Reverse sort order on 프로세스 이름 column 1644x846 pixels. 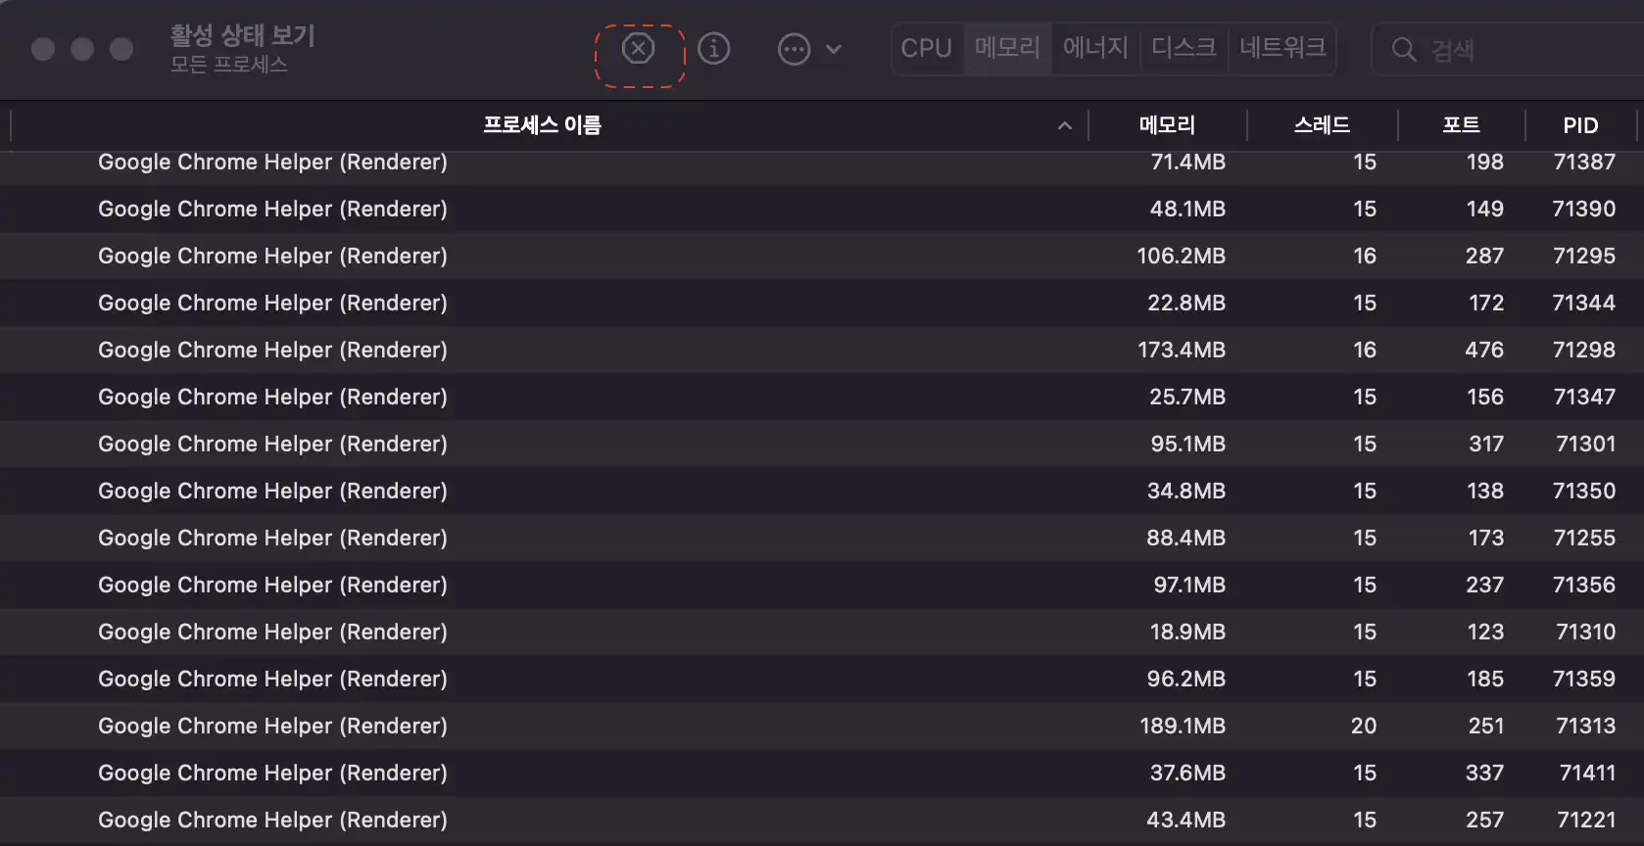pos(542,125)
